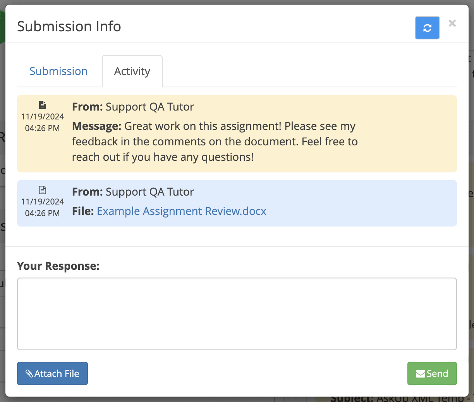Screen dimensions: 474x402
Task: Click the timestamp on the blue file entry
Action: pyautogui.click(x=43, y=207)
